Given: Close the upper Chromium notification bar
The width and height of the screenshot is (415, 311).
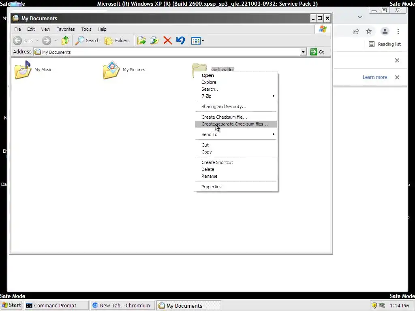Looking at the screenshot, I should coord(397,60).
